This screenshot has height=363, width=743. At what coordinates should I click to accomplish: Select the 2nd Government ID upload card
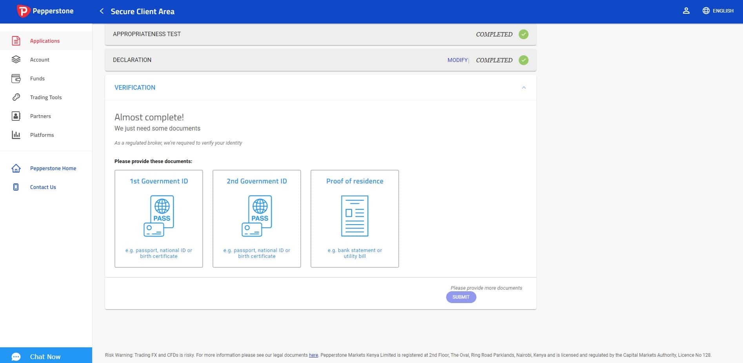point(257,219)
